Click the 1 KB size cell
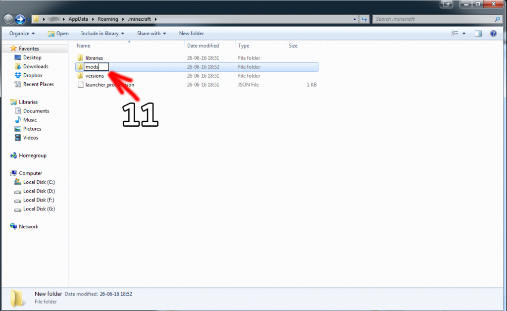The width and height of the screenshot is (507, 311). tap(312, 85)
